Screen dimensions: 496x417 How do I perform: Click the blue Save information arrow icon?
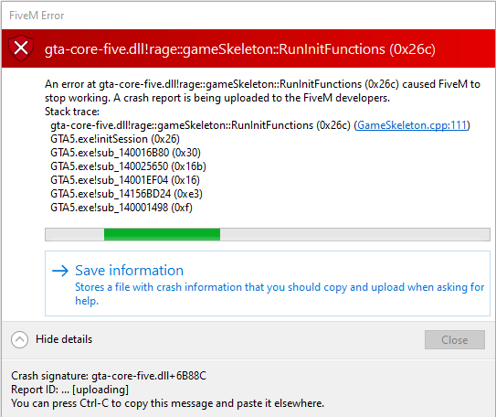[60, 271]
